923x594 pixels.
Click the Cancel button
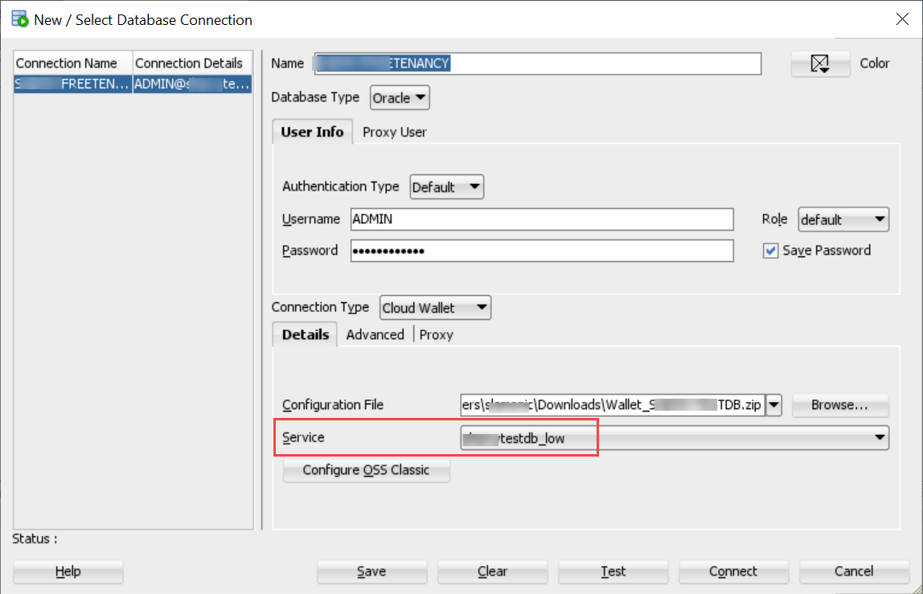click(854, 571)
